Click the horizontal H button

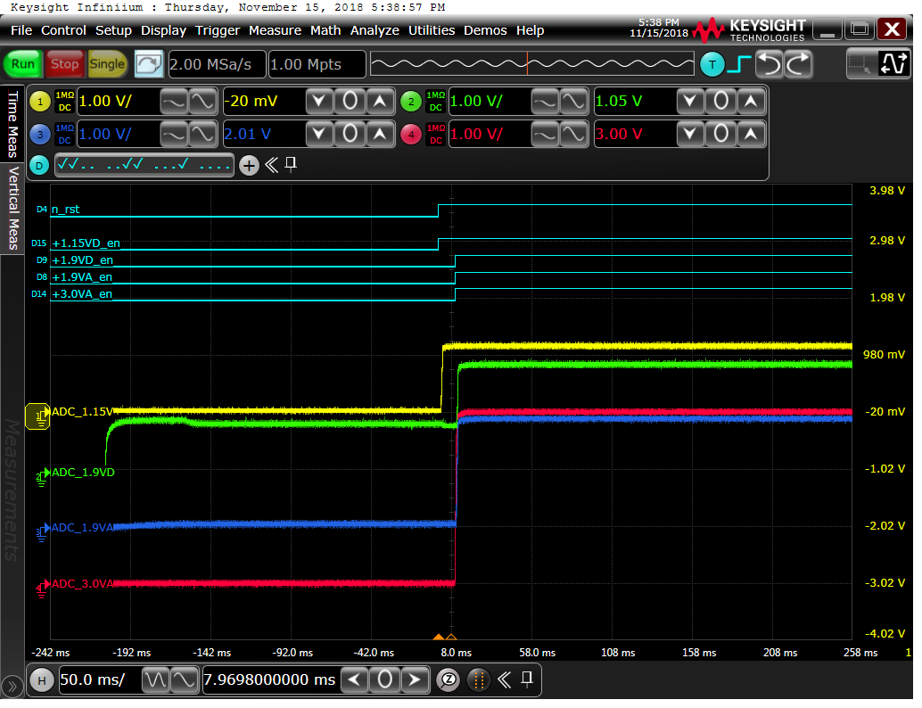point(42,681)
